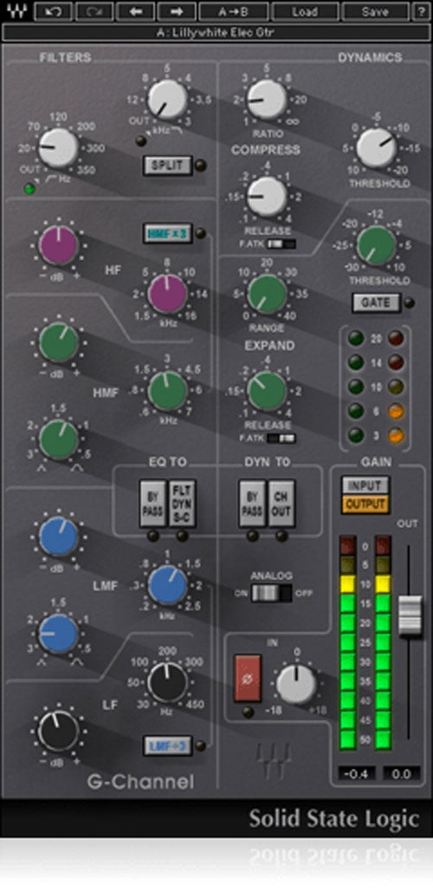Click the low-pass filter kHz knob

coord(168,99)
